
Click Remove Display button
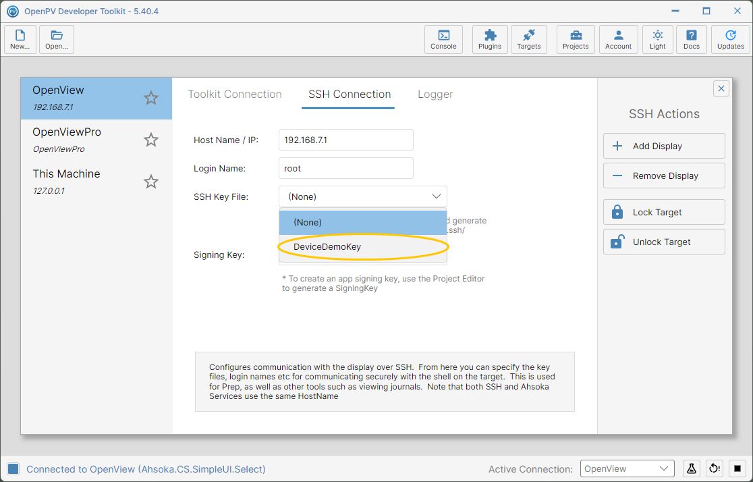664,176
